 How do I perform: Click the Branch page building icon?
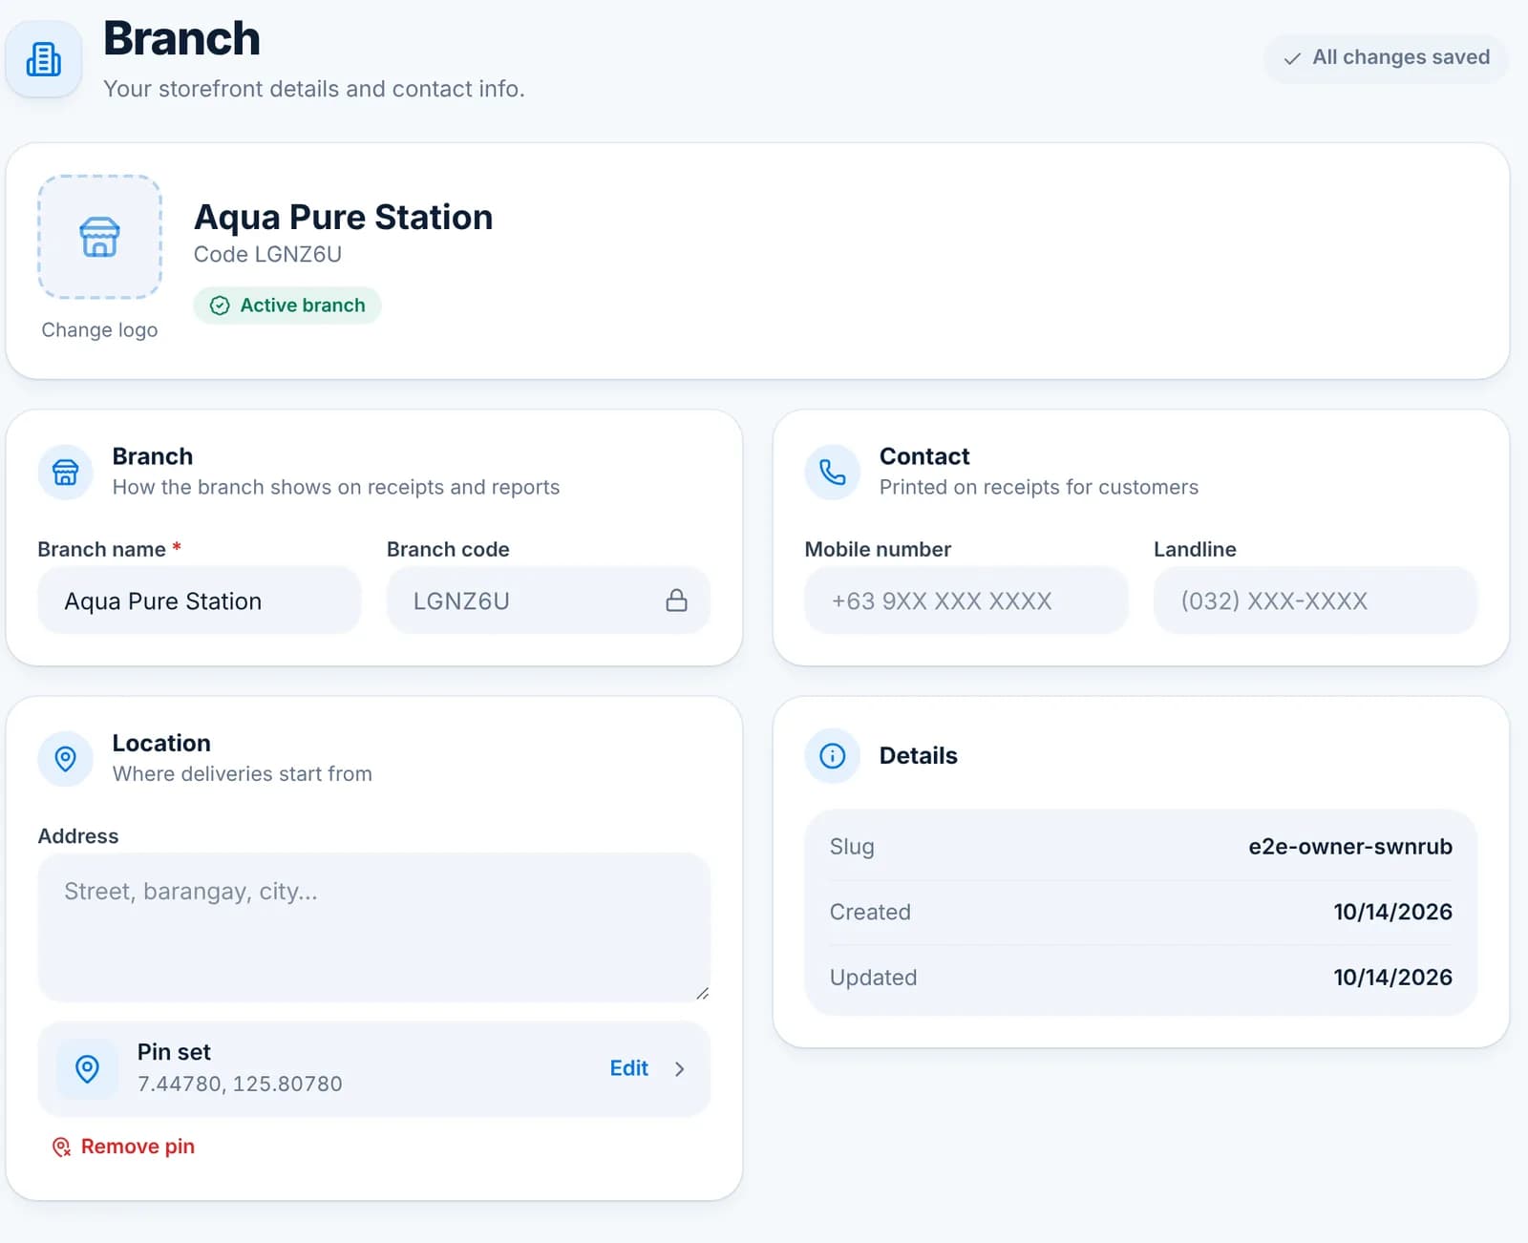(44, 58)
